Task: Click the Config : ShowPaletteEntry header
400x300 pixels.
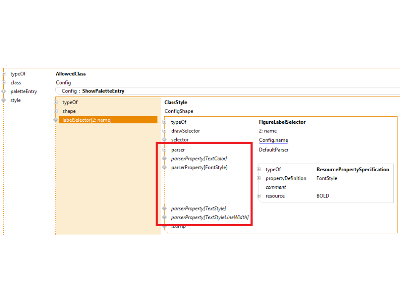Action: pyautogui.click(x=93, y=91)
